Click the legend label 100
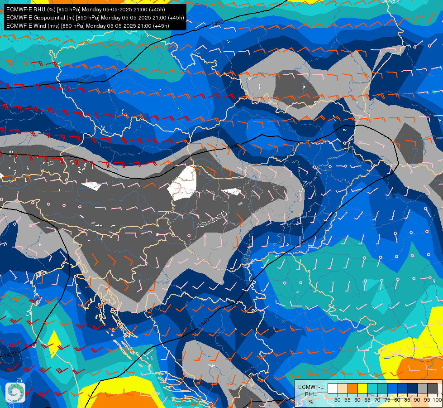Viewport: 443px width, 408px height. (438, 400)
